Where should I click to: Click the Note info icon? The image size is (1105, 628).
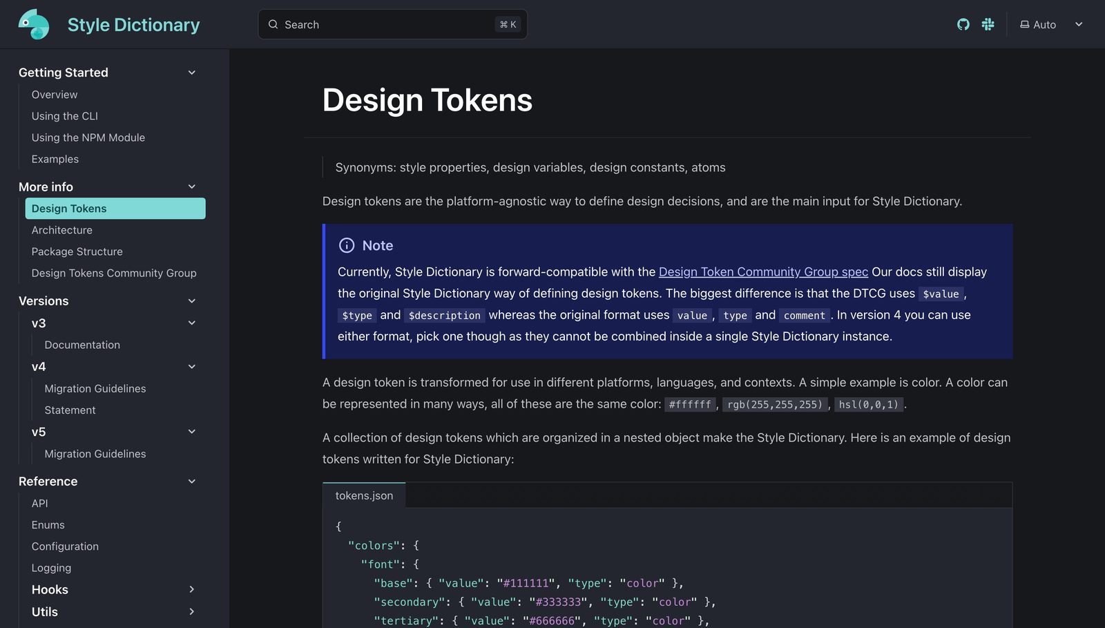(x=347, y=245)
